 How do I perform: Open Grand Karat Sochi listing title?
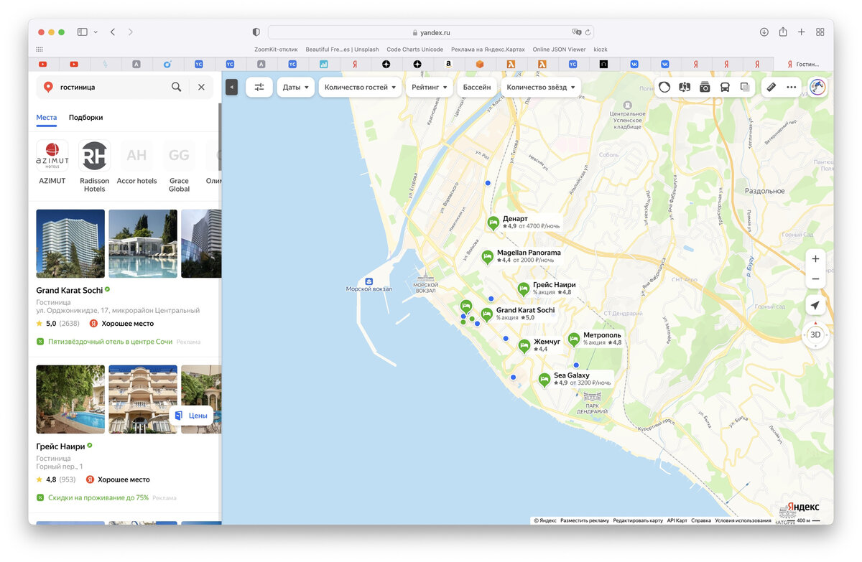[69, 291]
